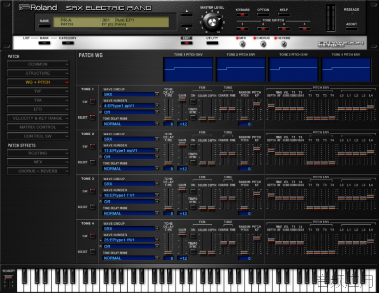Click the Keyboard button
The image size is (379, 293).
(x=243, y=15)
